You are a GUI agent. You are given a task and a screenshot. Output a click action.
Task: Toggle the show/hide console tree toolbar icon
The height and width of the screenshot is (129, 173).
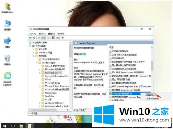click(43, 38)
